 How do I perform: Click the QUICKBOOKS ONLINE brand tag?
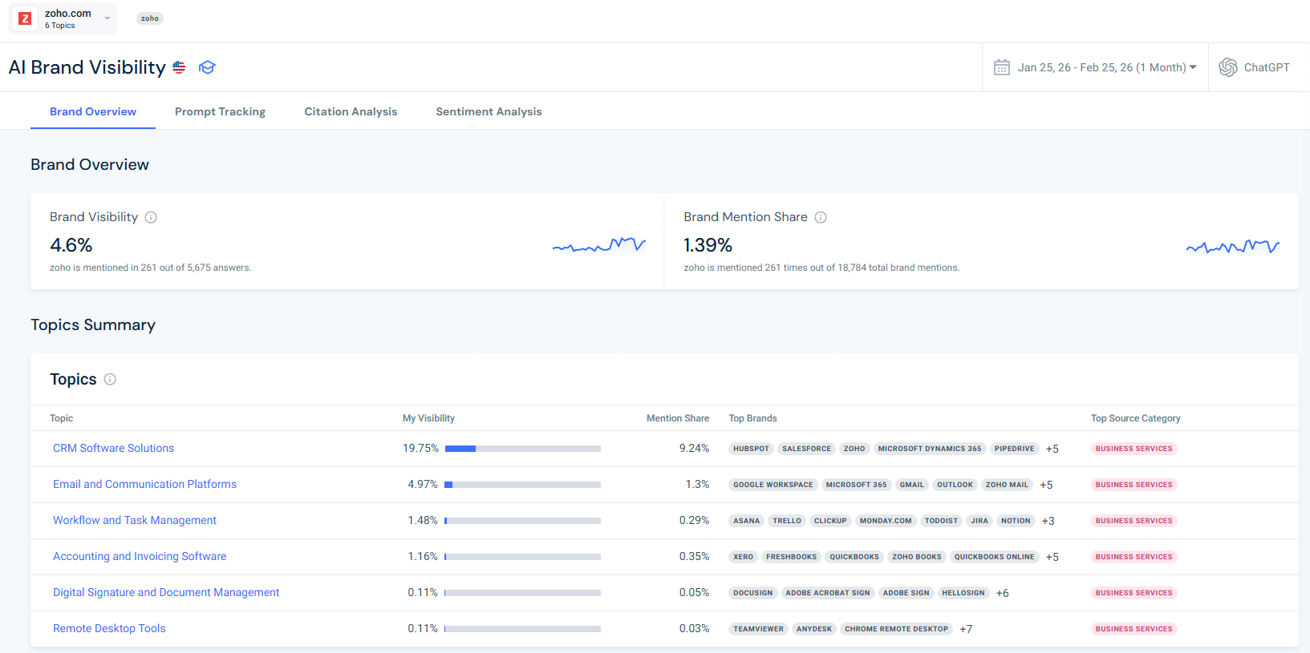coord(994,557)
